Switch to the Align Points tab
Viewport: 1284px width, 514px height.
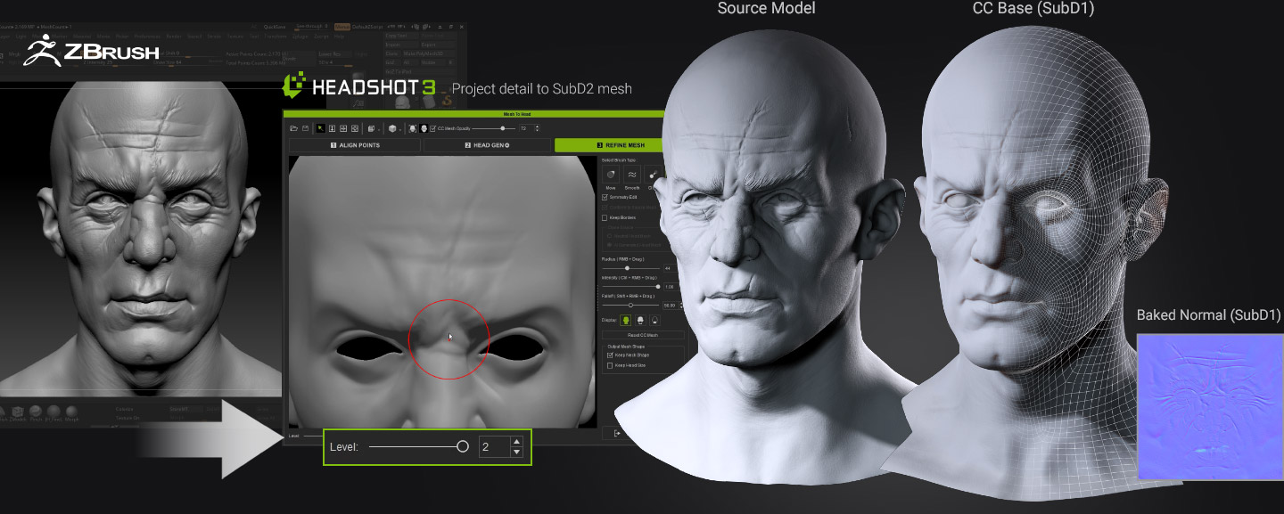pos(355,145)
